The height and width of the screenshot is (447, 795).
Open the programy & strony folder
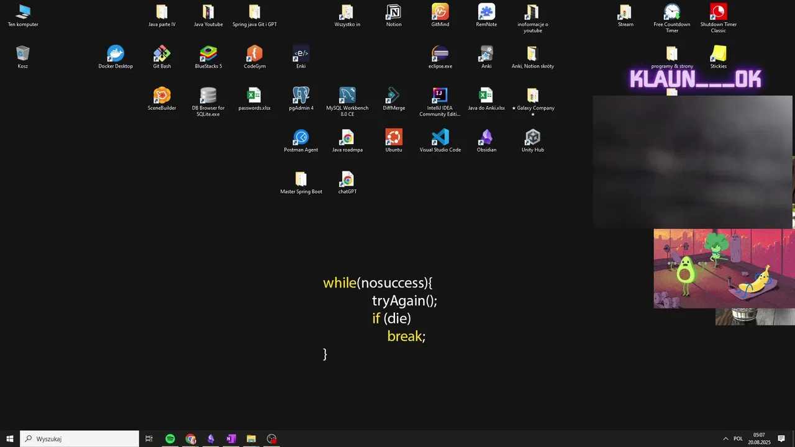pyautogui.click(x=672, y=57)
